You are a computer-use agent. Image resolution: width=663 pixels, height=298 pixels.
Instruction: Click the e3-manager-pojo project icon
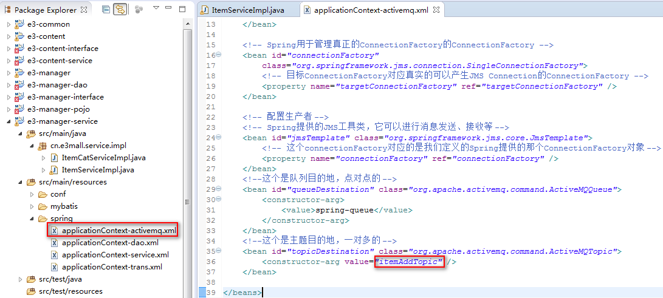19,109
